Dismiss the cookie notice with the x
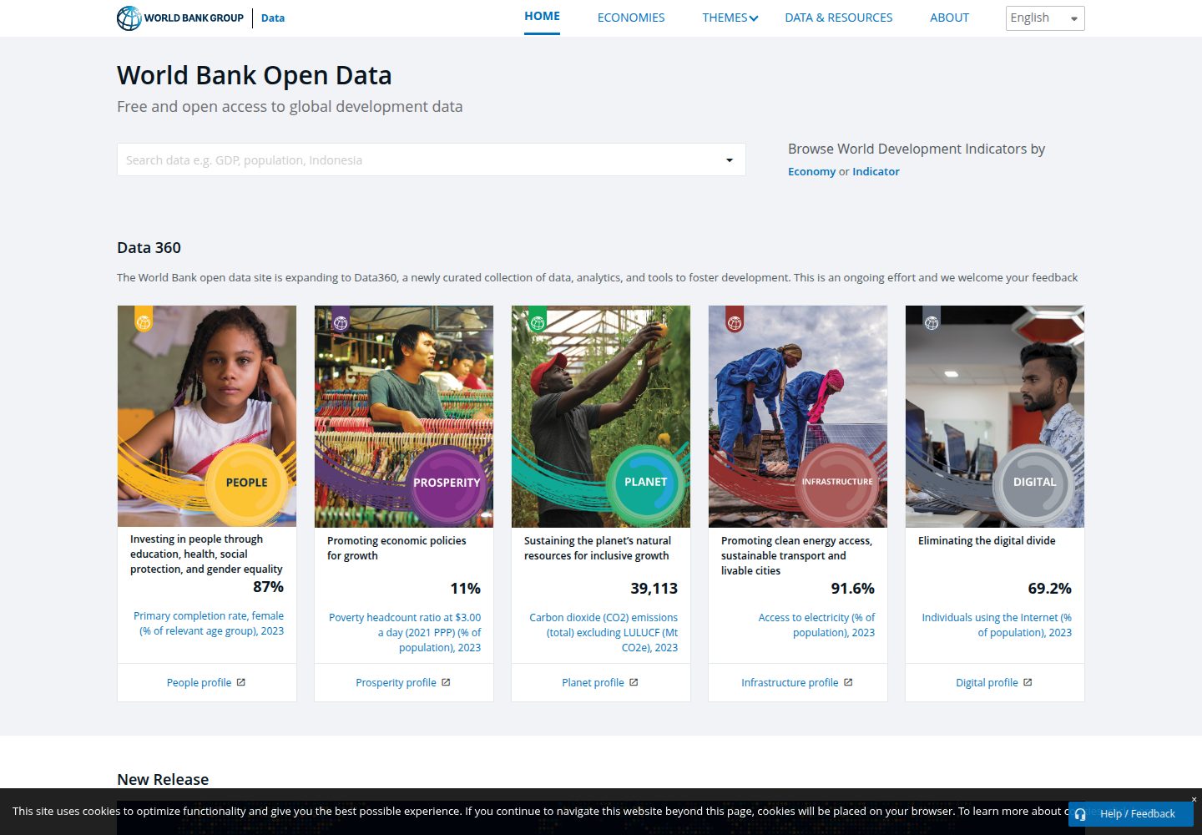The height and width of the screenshot is (835, 1202). [1194, 799]
